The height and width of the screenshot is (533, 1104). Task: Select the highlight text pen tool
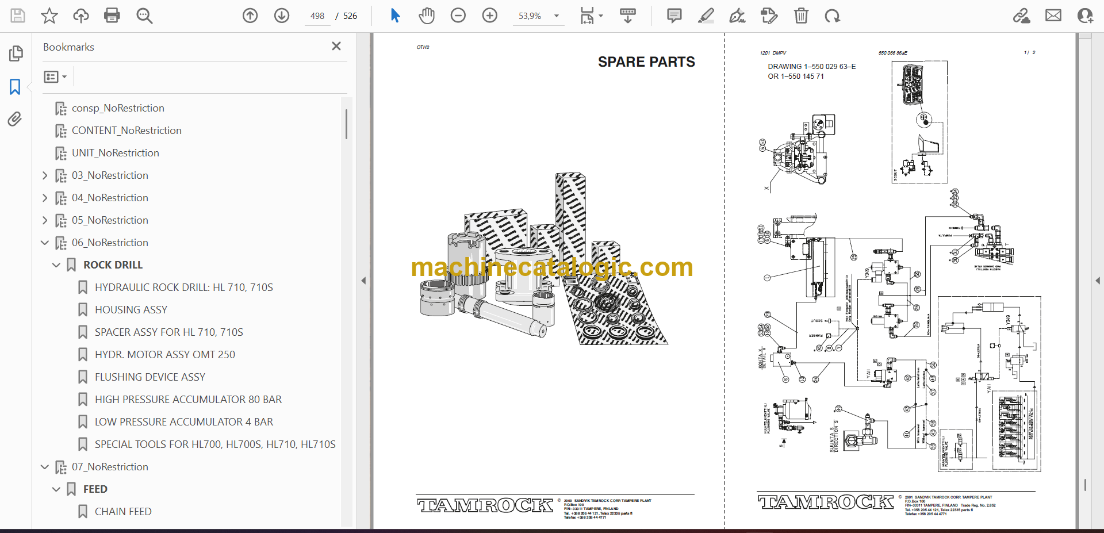click(x=706, y=16)
